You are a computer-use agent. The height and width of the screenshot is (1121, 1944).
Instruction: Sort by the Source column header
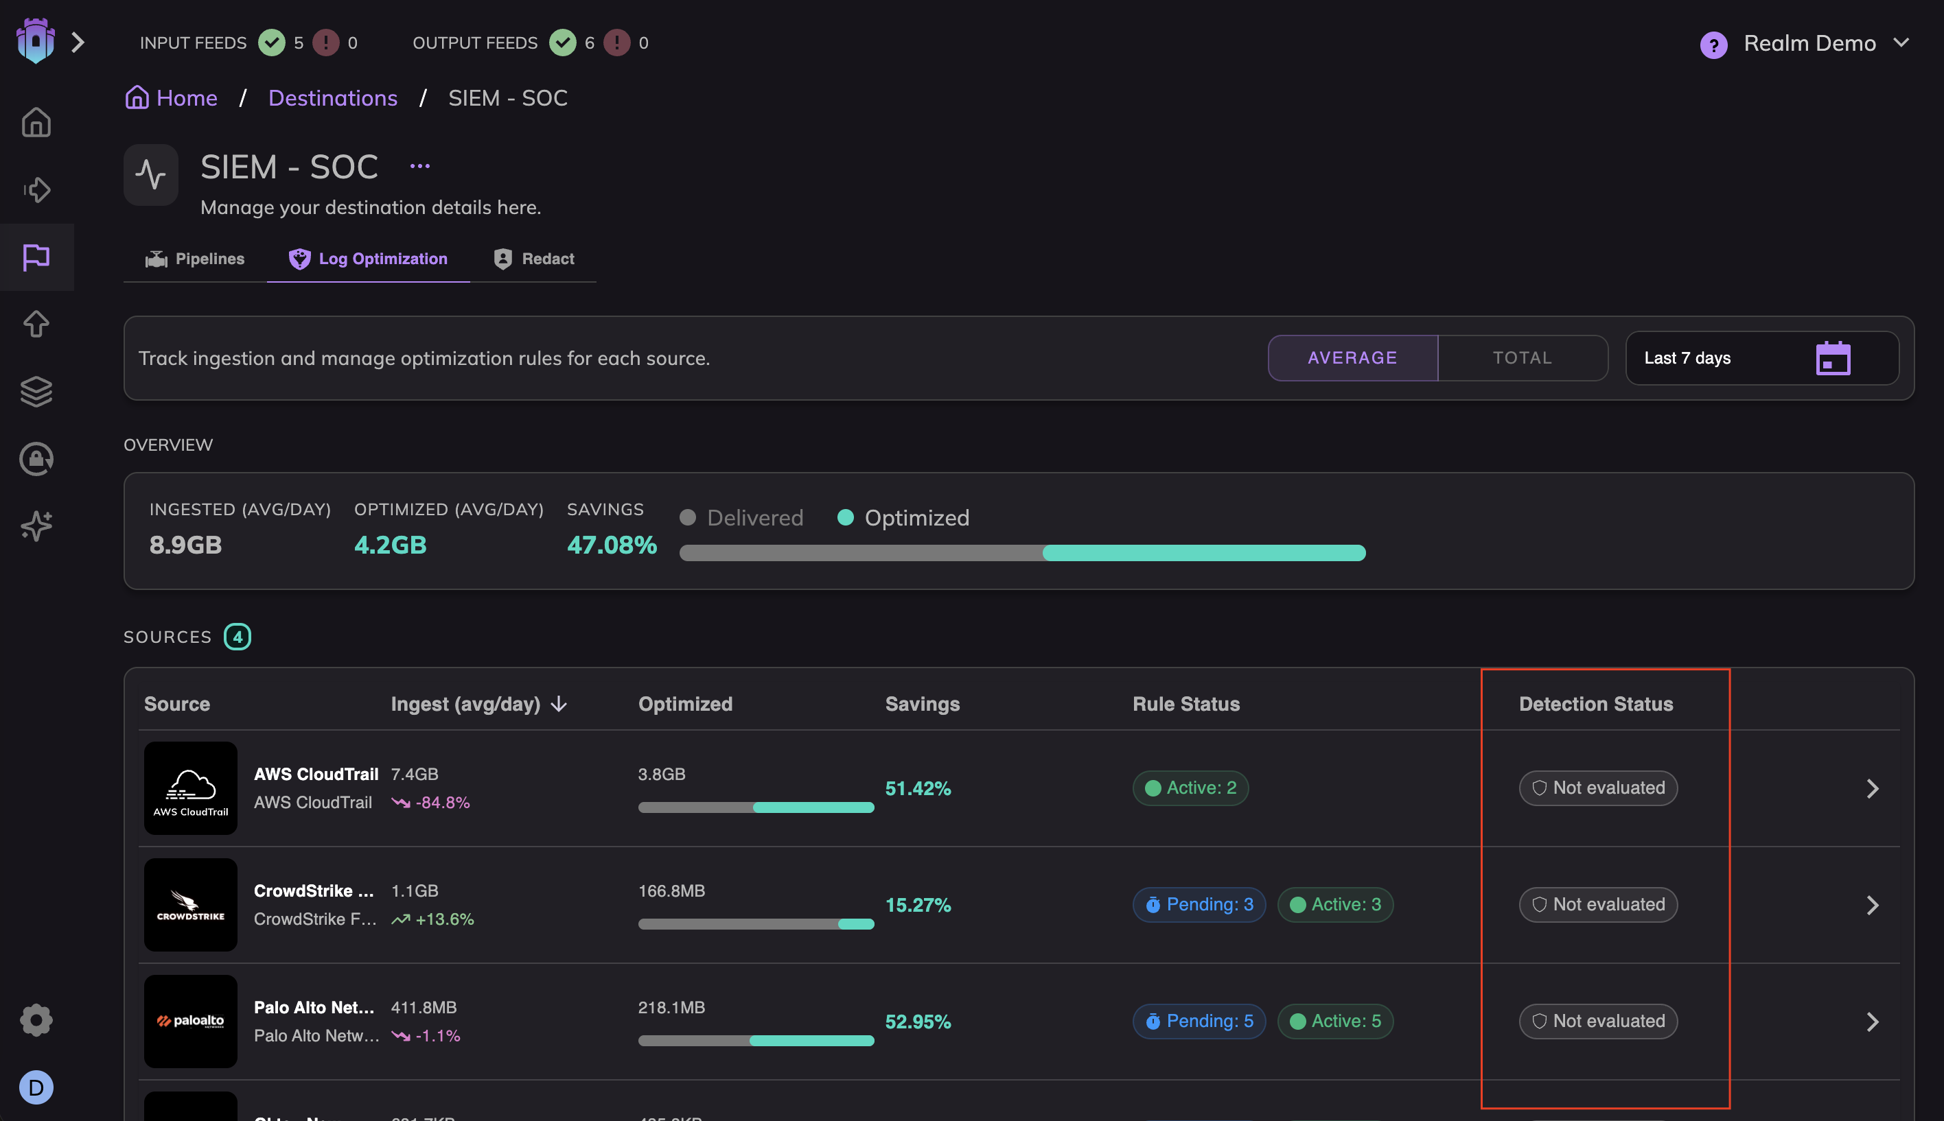177,704
